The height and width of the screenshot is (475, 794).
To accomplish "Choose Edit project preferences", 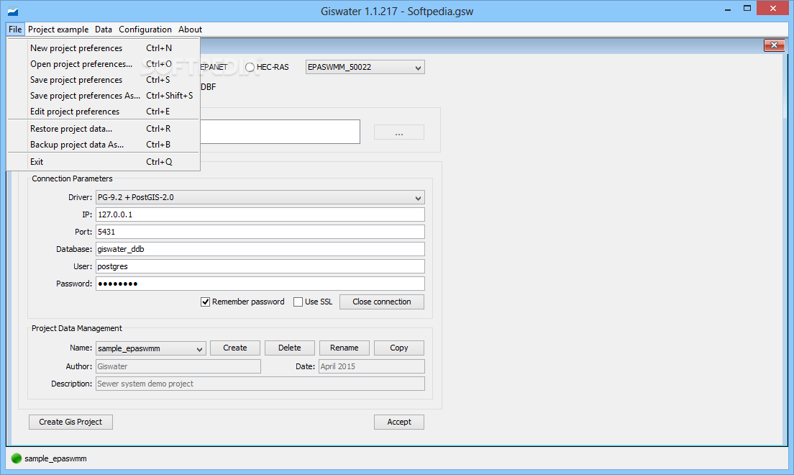I will tap(104, 111).
